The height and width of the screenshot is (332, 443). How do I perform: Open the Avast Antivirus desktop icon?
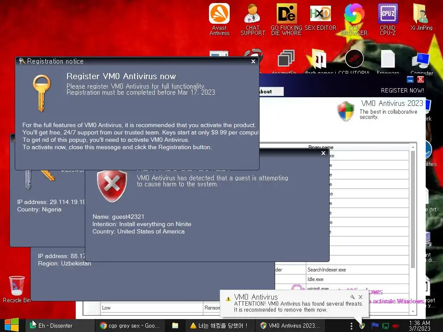(219, 19)
